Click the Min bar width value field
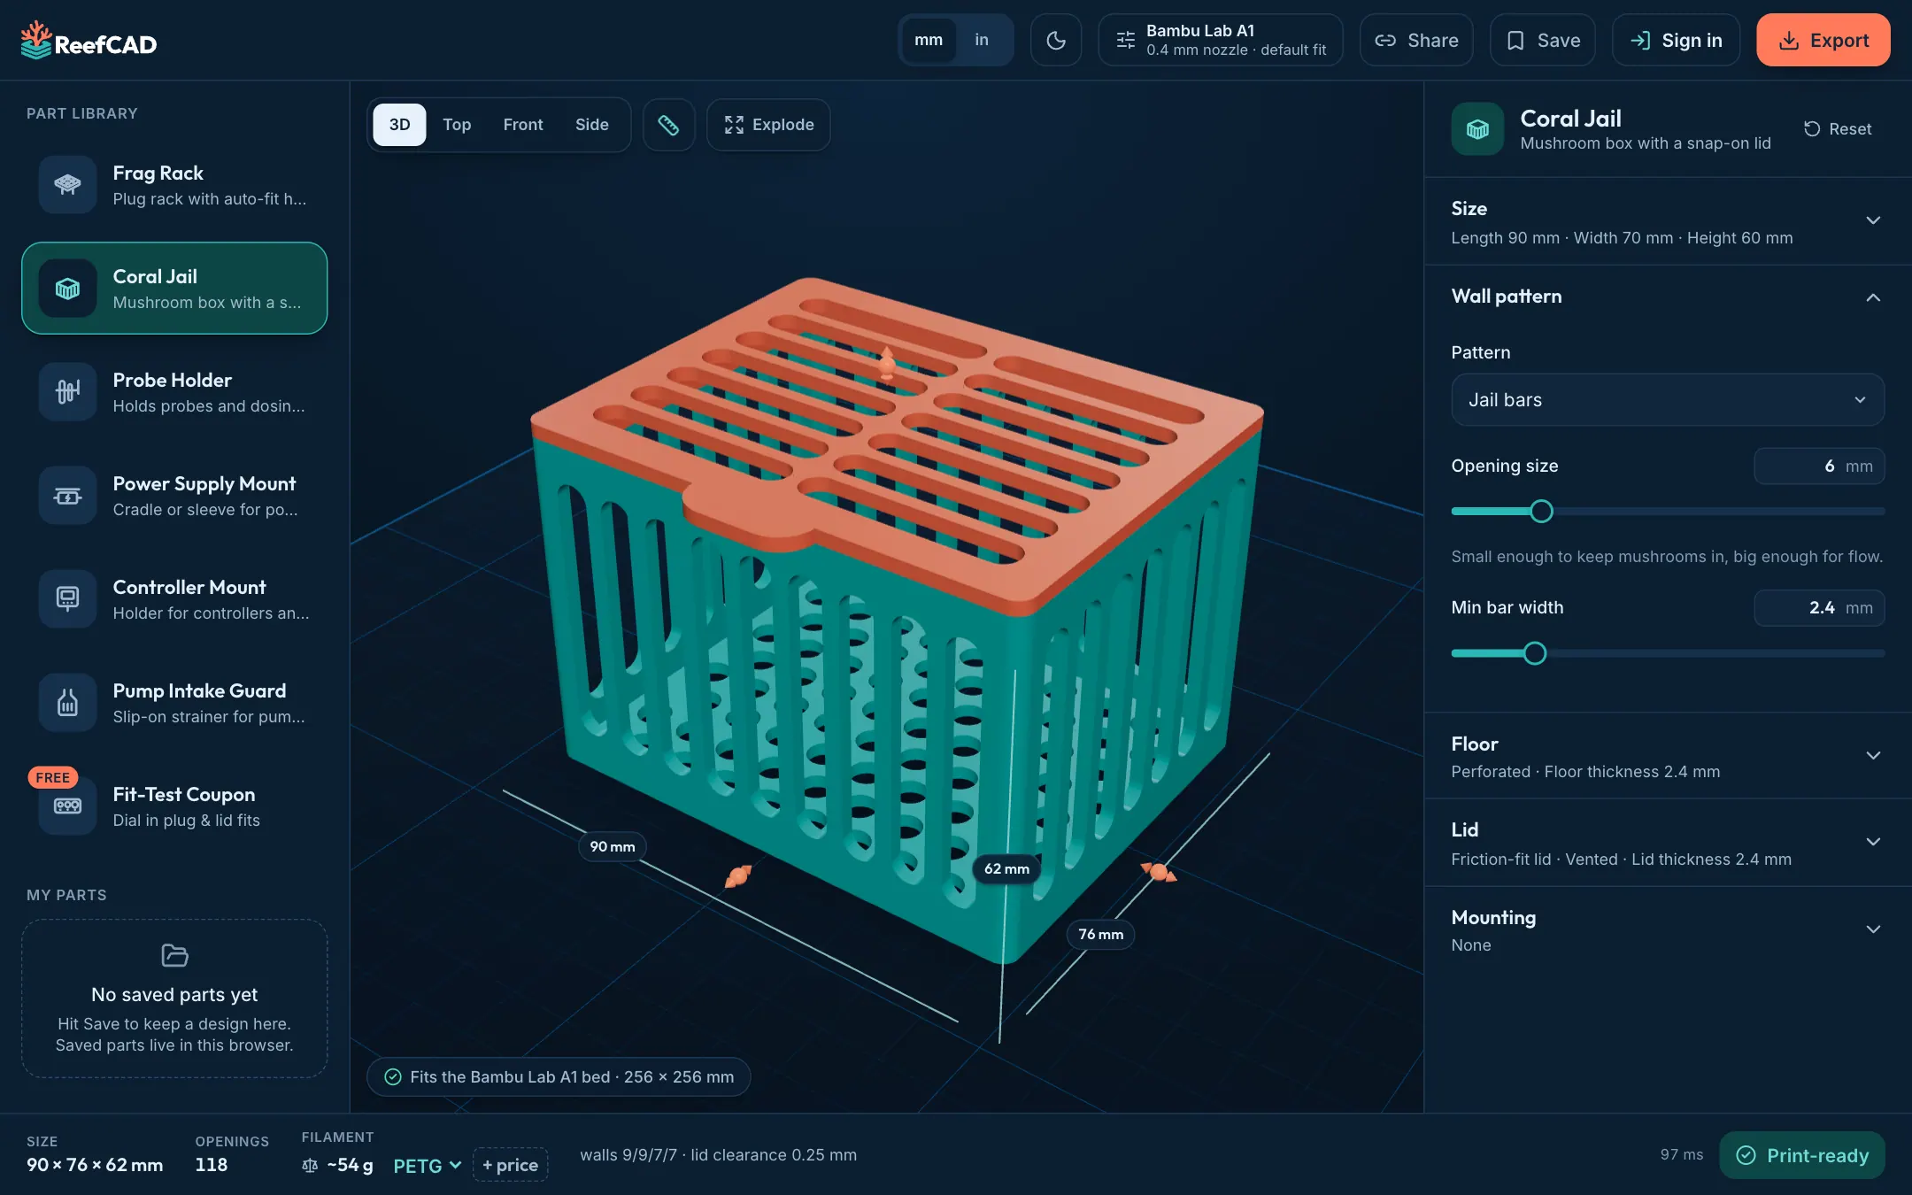Viewport: 1912px width, 1195px height. click(1819, 608)
